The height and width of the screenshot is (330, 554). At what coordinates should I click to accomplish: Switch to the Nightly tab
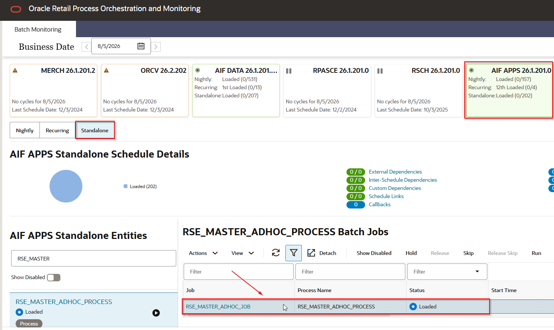pyautogui.click(x=25, y=130)
